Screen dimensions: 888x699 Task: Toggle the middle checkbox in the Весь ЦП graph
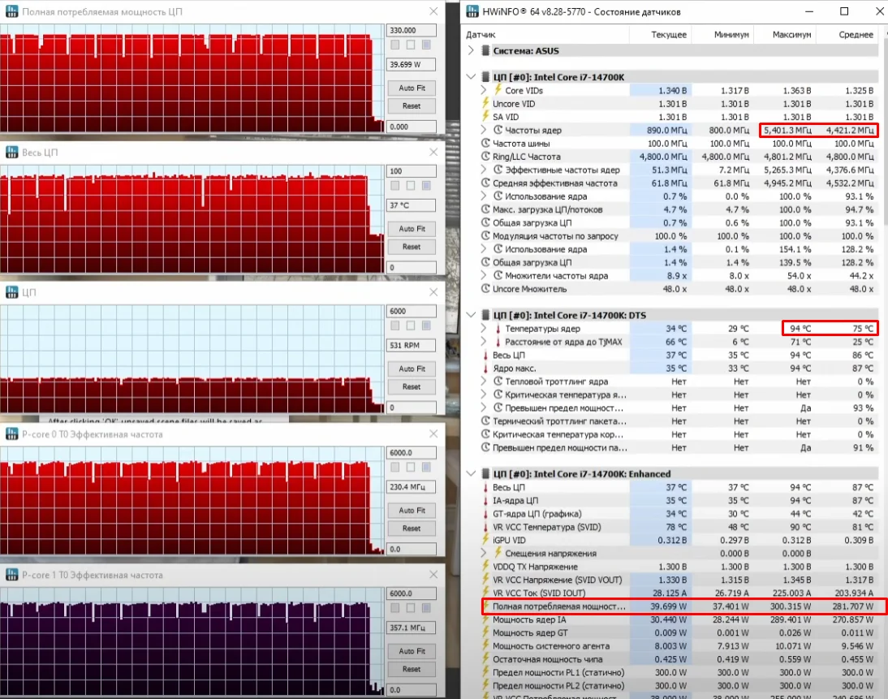pyautogui.click(x=411, y=185)
